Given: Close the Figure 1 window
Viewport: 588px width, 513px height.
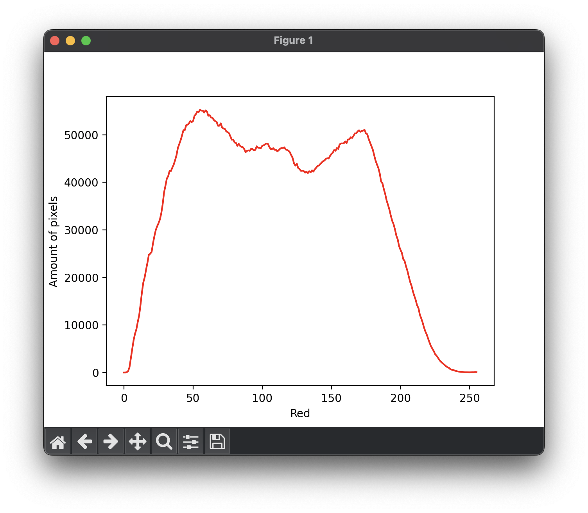Looking at the screenshot, I should click(x=55, y=41).
